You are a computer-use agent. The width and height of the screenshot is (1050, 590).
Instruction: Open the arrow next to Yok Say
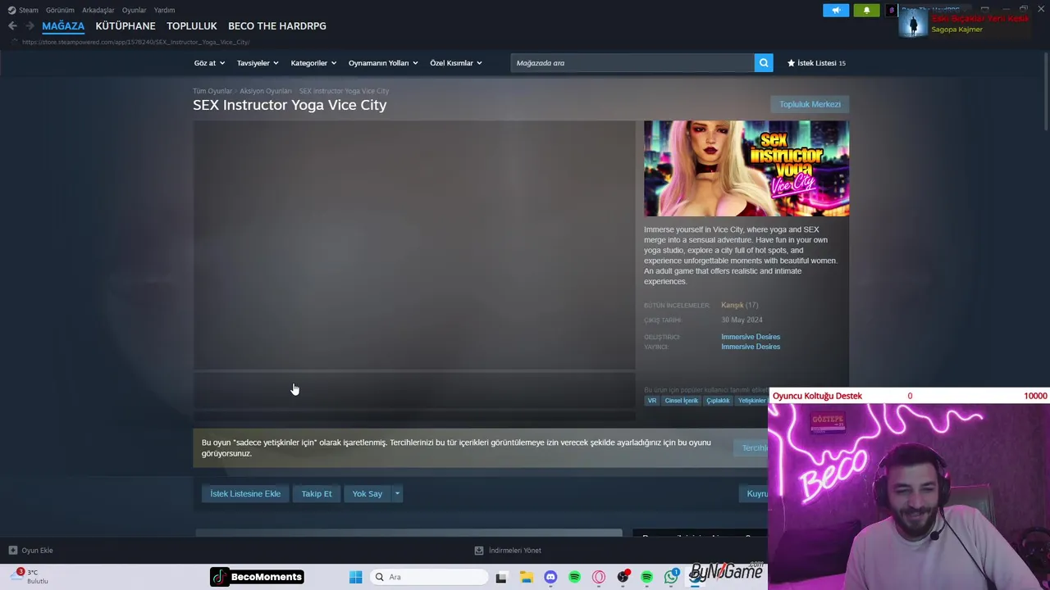(397, 493)
